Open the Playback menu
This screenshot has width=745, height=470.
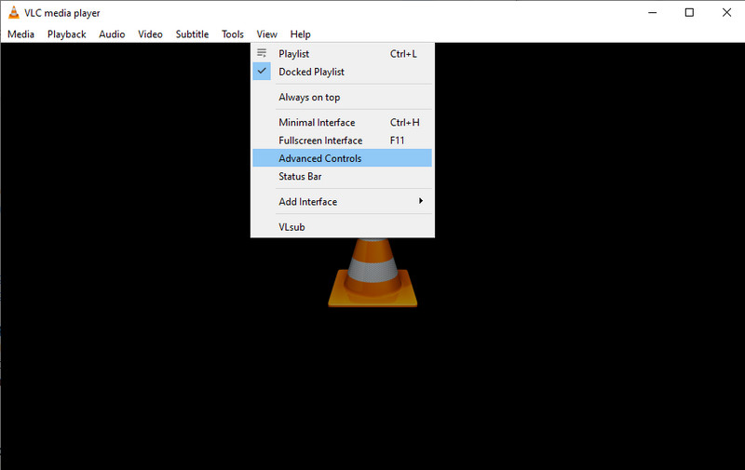click(x=66, y=34)
